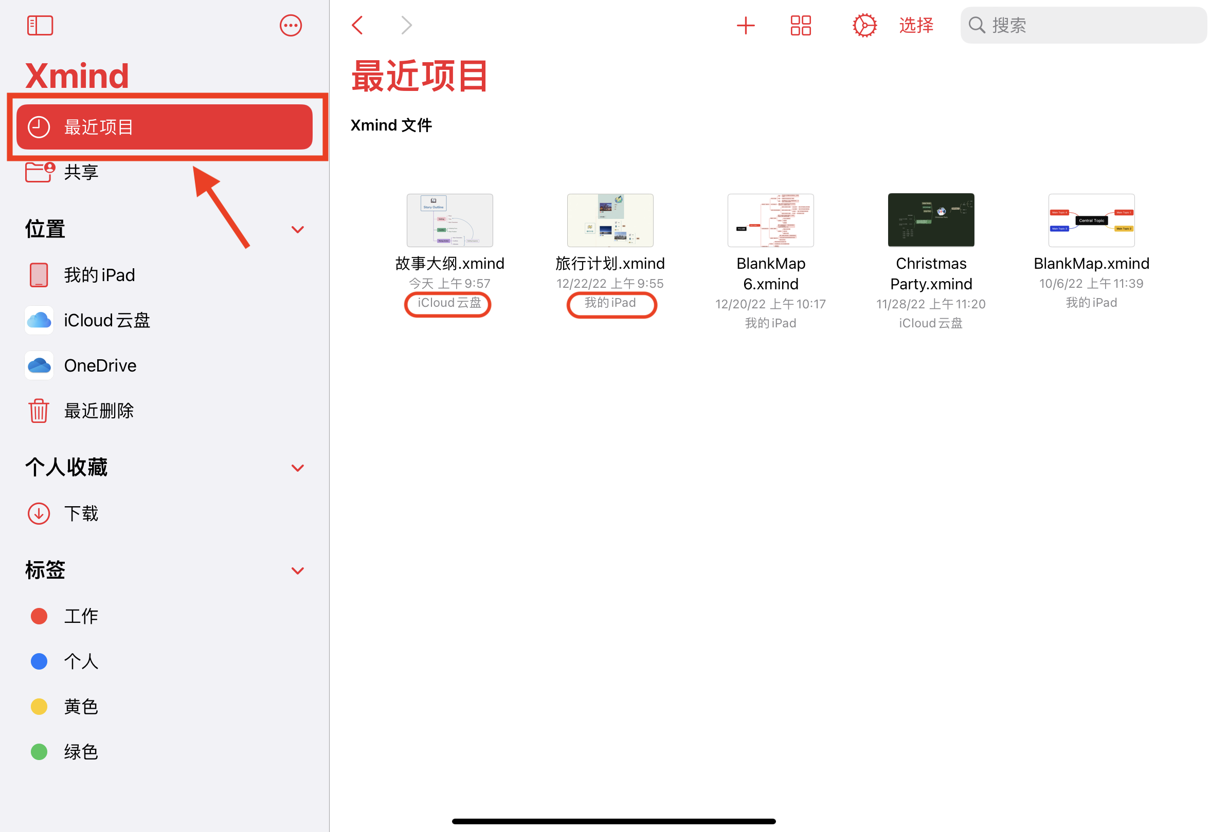Filter by 个人 tag label
The height and width of the screenshot is (832, 1228).
pos(81,661)
